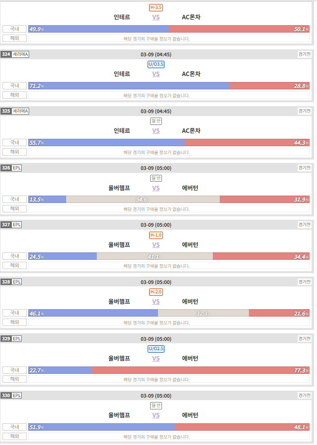Click the 77.3% red bar segment
This screenshot has height=445, width=317.
(x=200, y=370)
